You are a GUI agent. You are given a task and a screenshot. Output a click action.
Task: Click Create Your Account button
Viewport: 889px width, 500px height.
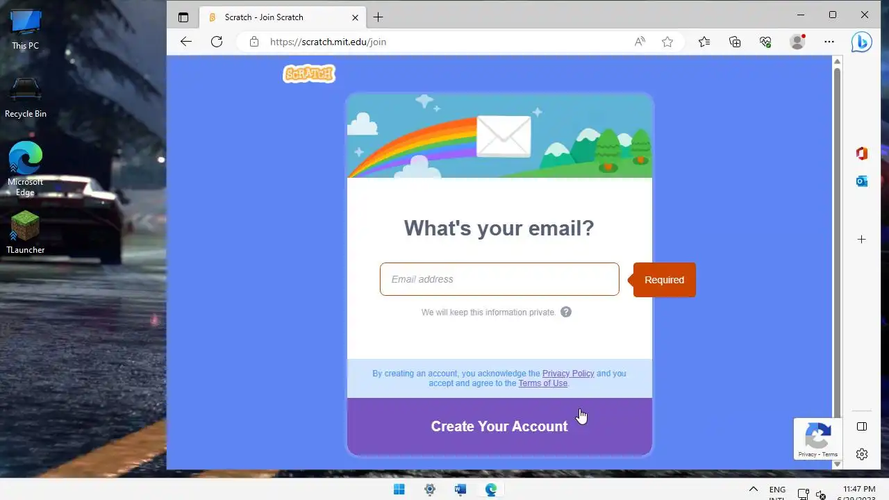coord(499,426)
